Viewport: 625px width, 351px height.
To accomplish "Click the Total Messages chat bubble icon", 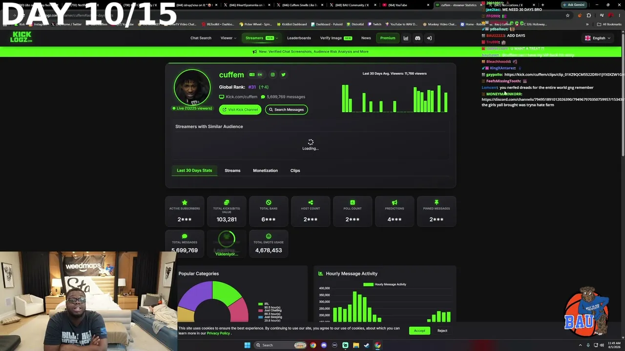I will (185, 236).
